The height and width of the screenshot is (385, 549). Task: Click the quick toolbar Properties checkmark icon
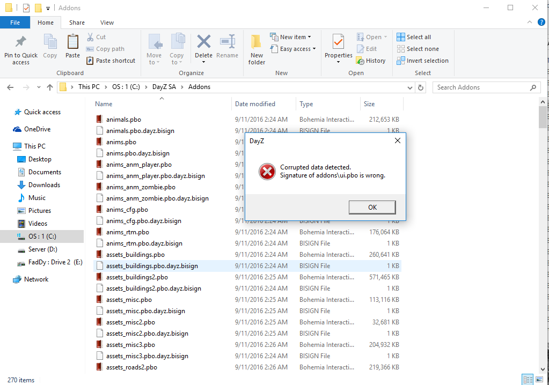(26, 8)
